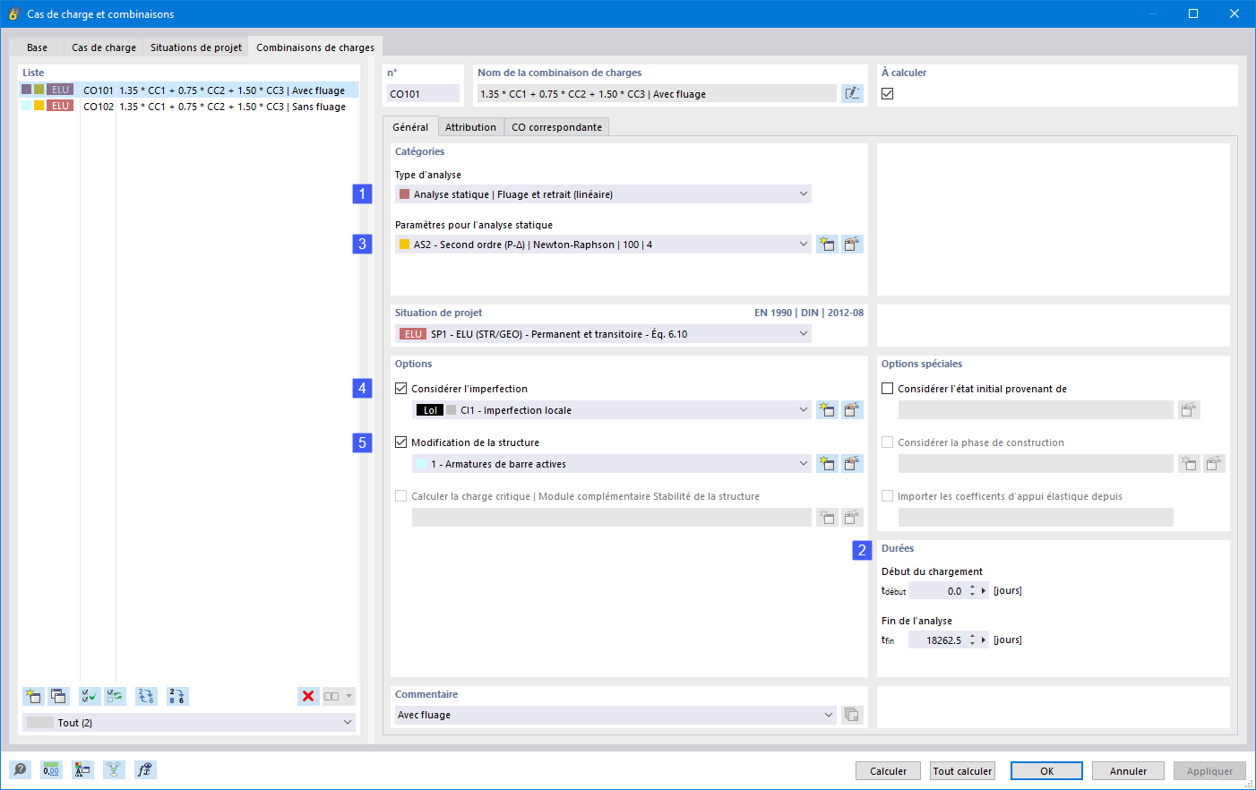
Task: Uncheck the 'À calculer' checkbox
Action: (x=888, y=93)
